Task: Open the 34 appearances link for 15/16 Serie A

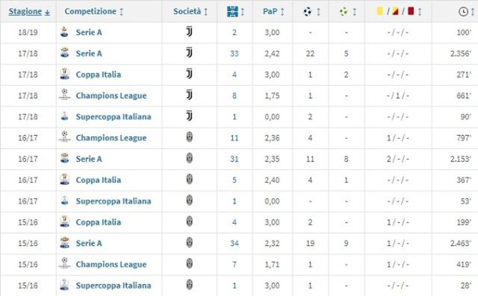Action: (234, 243)
